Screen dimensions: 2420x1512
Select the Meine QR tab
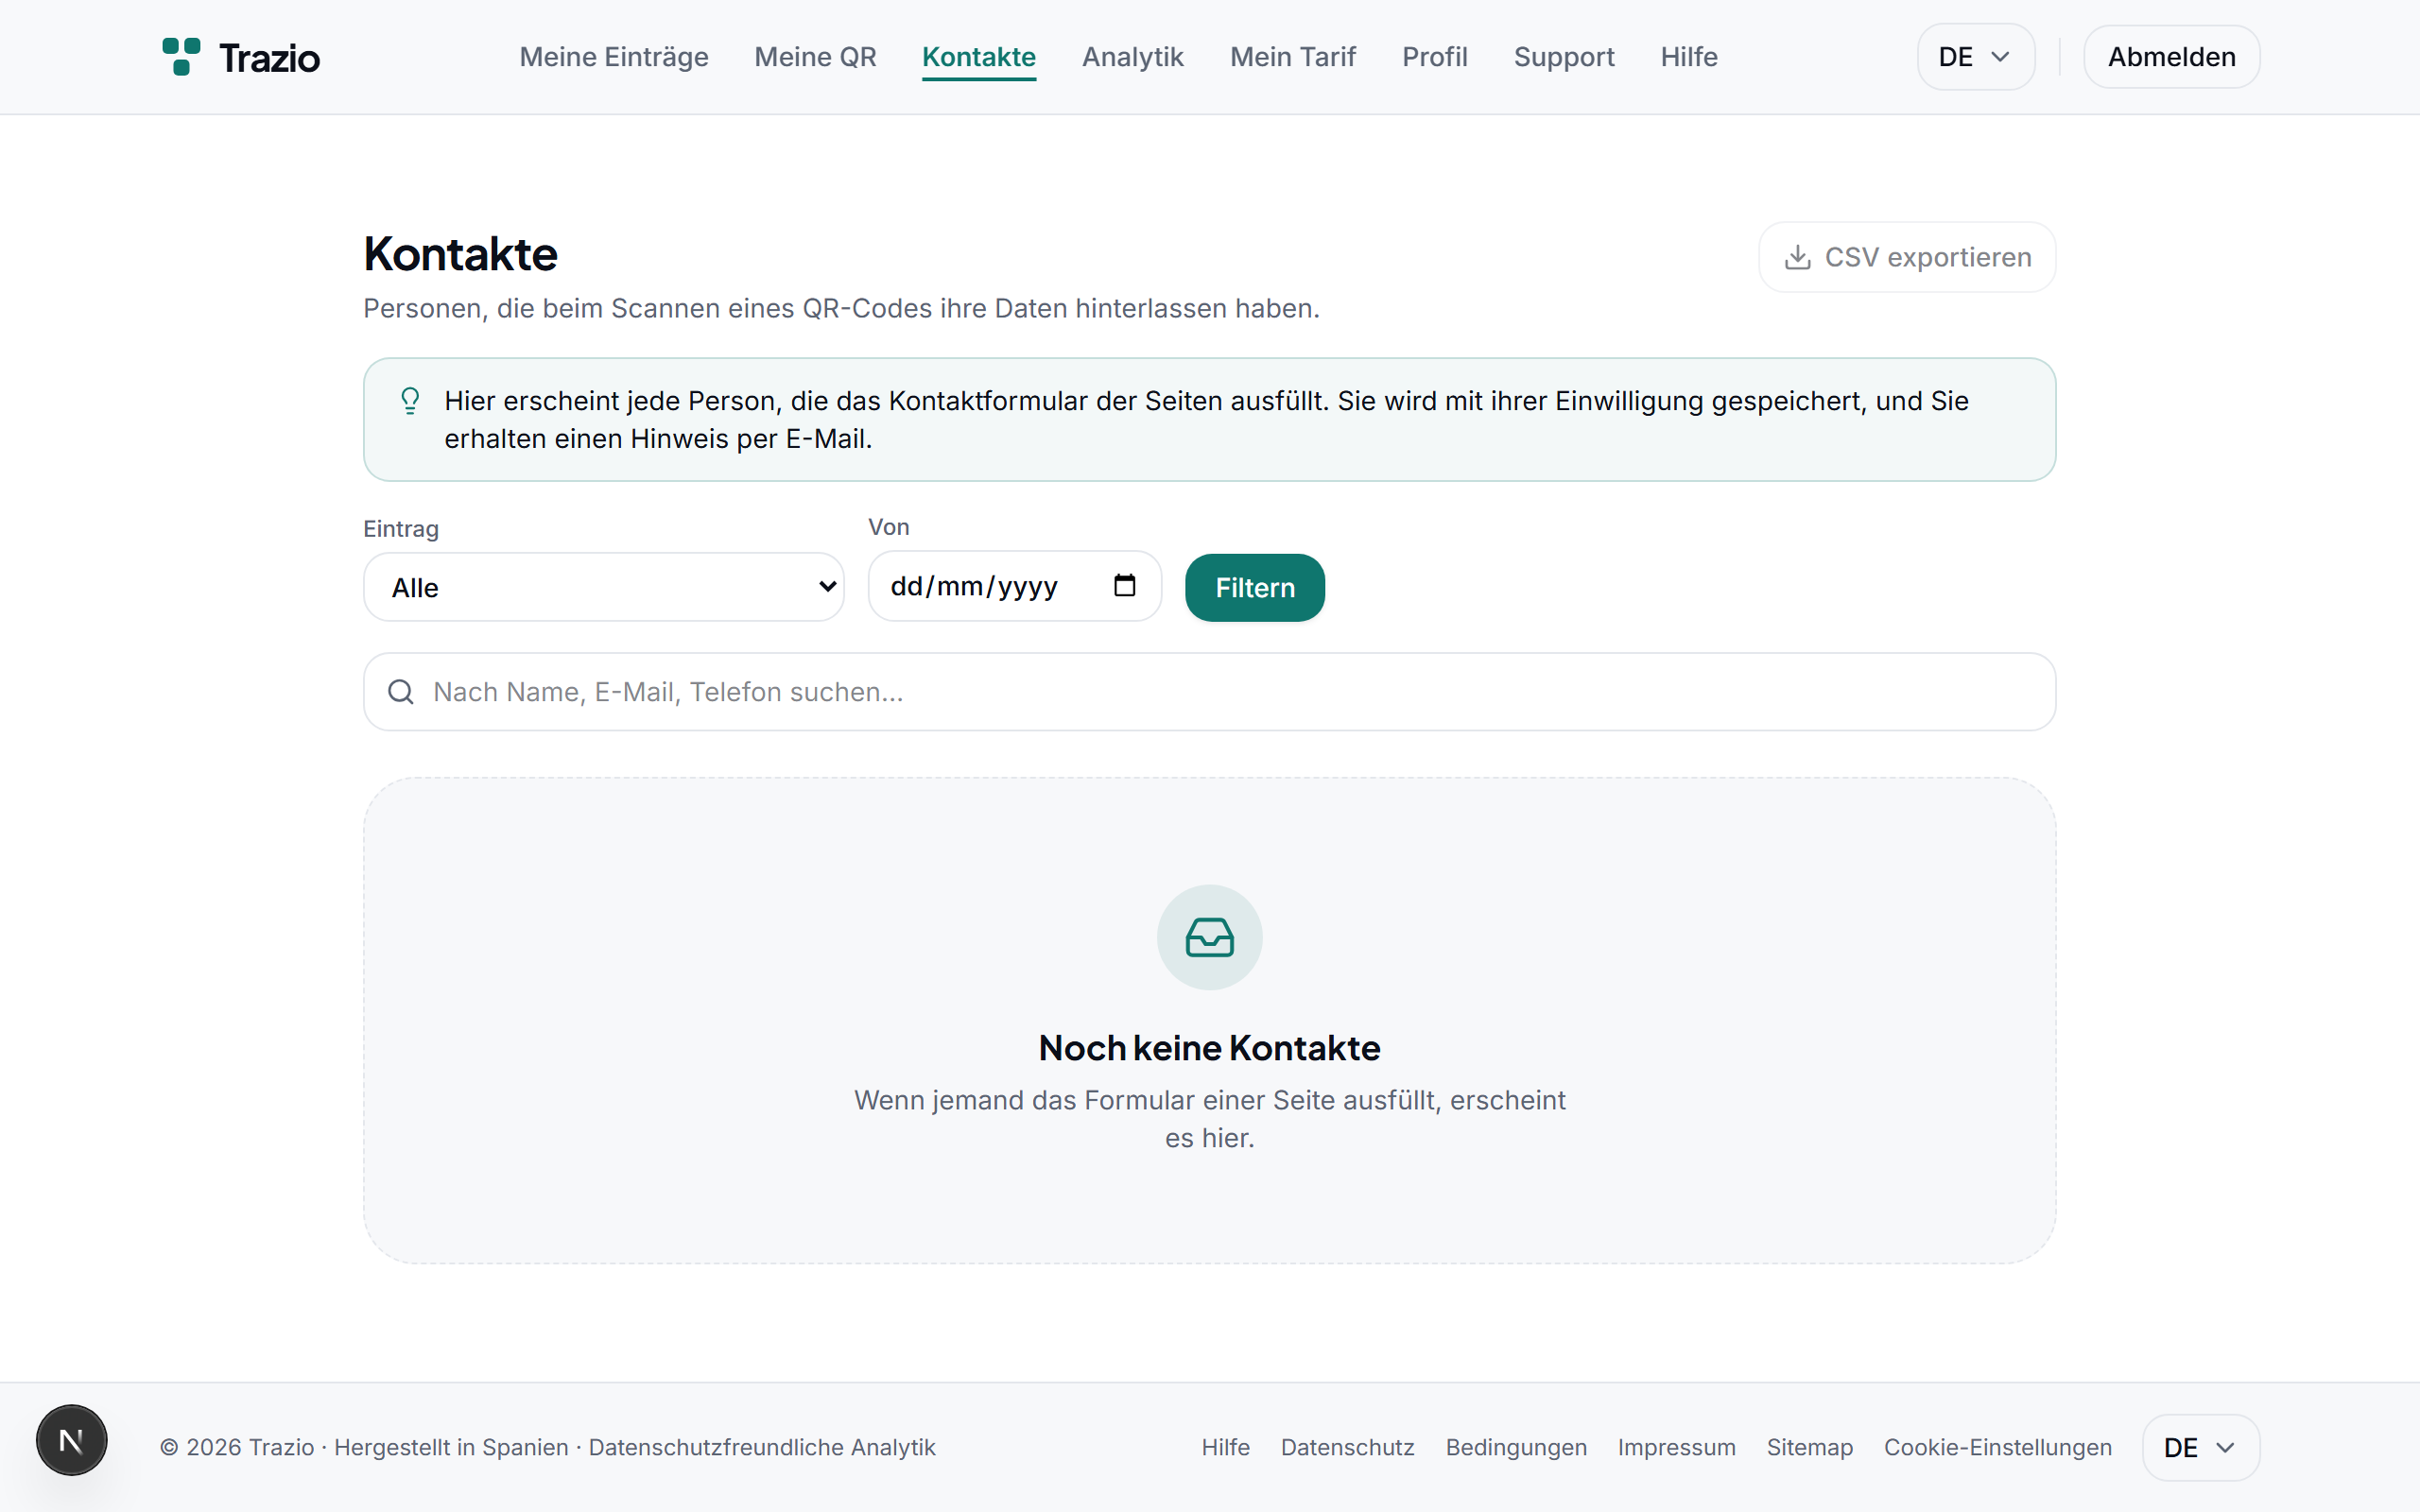(815, 57)
